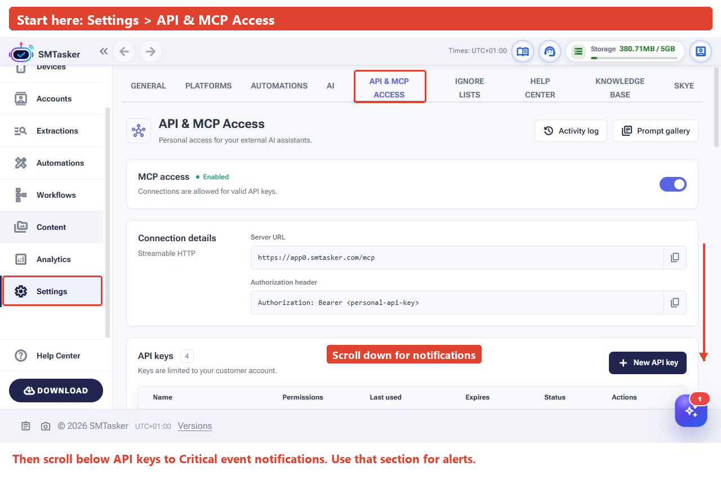Viewport: 721px width, 479px height.
Task: Click the Server URL field
Action: click(457, 258)
